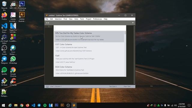This screenshot has width=192, height=108.
Task: Open the WhatsApp desktop icon
Action: [13, 60]
